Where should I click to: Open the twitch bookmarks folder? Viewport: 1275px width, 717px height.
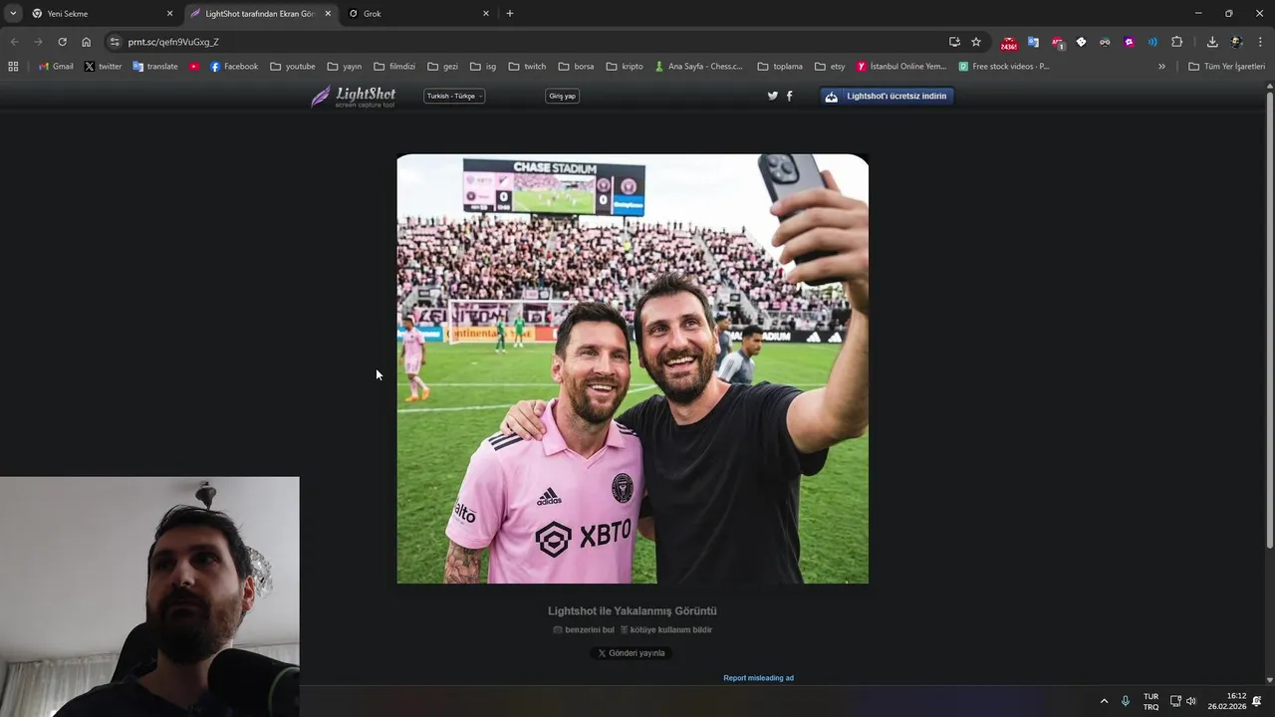tap(527, 67)
